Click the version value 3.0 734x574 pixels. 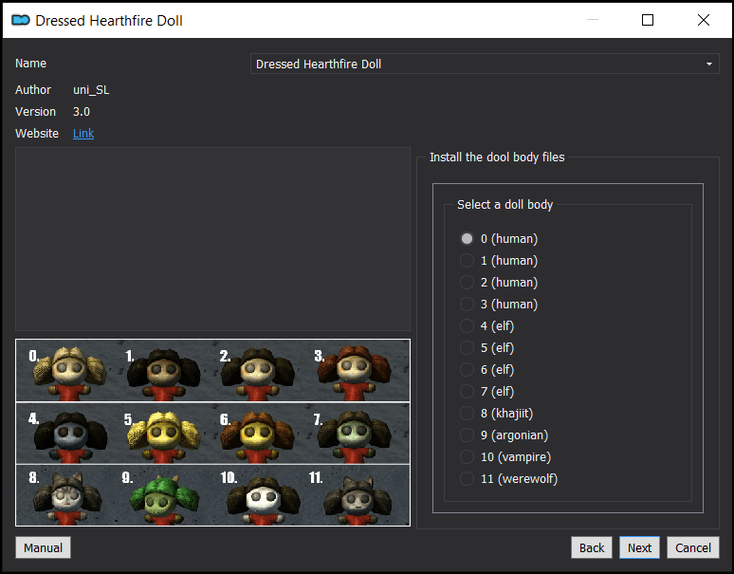tap(82, 111)
